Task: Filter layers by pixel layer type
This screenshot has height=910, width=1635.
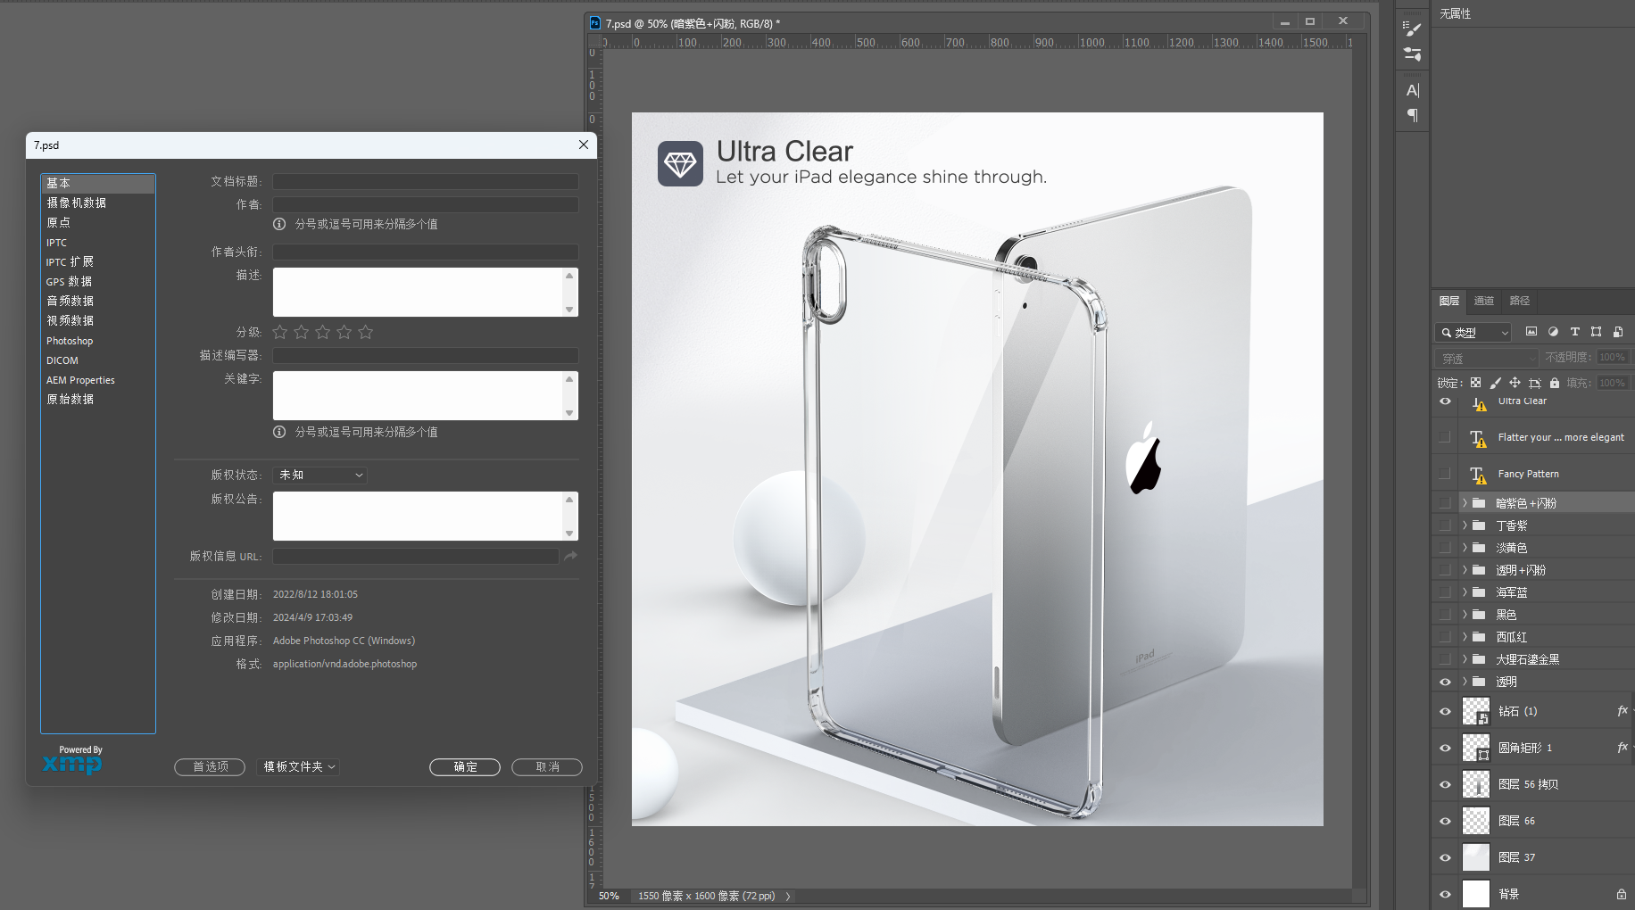Action: click(1531, 332)
